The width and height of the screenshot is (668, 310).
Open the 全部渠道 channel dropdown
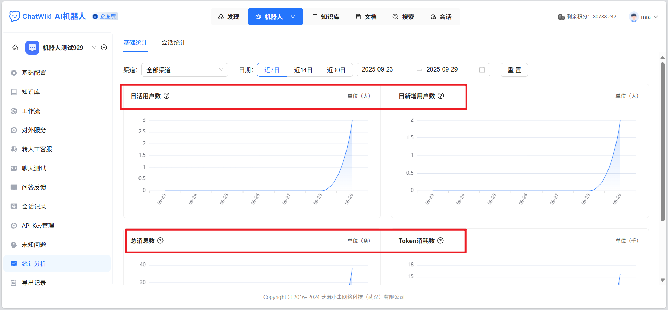pos(185,70)
